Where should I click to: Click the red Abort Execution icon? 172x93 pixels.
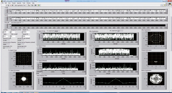click(x=11, y=5)
